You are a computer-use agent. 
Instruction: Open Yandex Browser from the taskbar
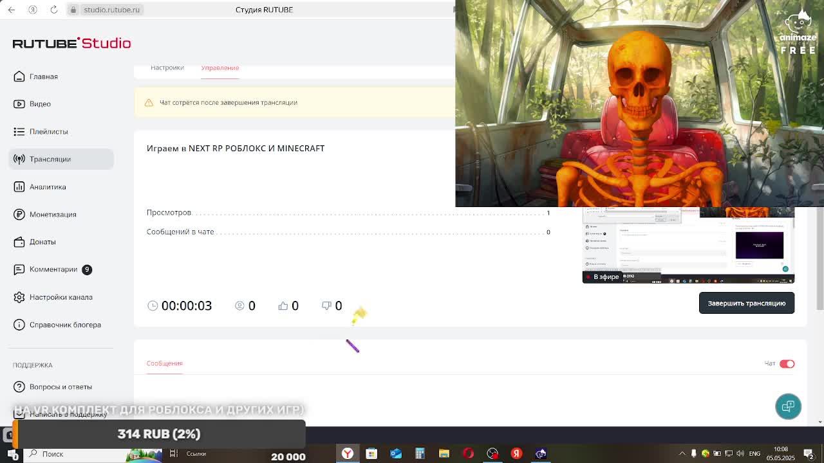pyautogui.click(x=348, y=454)
